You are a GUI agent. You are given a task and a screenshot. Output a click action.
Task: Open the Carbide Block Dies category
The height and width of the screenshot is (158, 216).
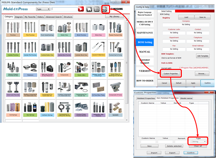81,49
